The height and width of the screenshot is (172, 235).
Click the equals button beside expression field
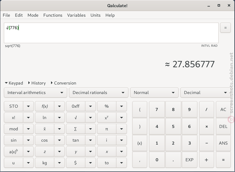(x=225, y=28)
